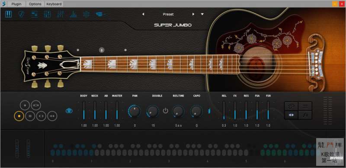Toggle the blue double-arrow grid button
The height and width of the screenshot is (168, 346).
[291, 115]
